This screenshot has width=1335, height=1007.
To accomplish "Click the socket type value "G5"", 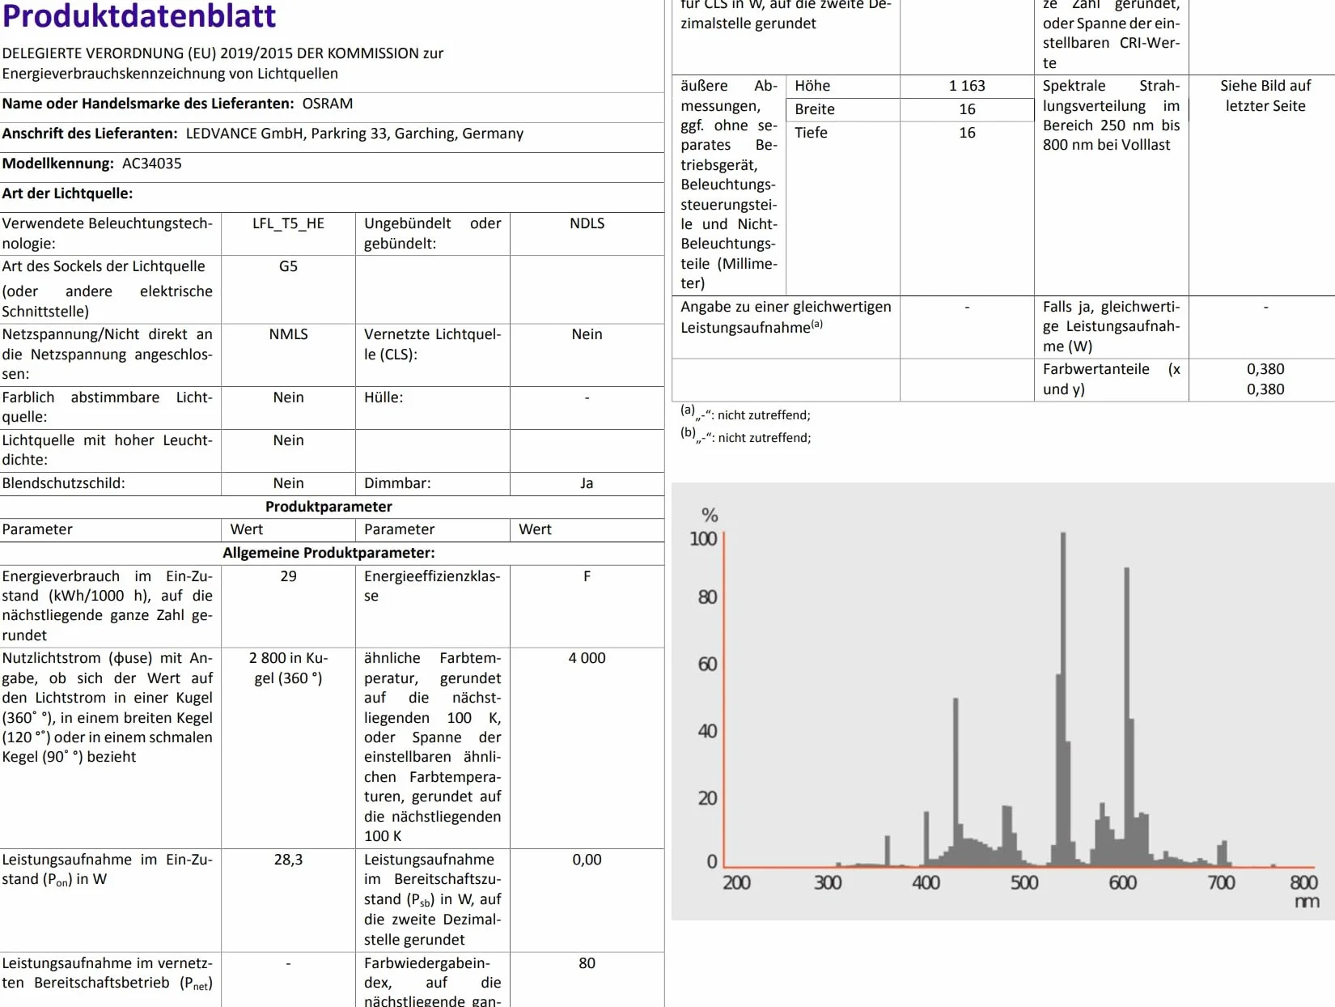I will (x=288, y=266).
